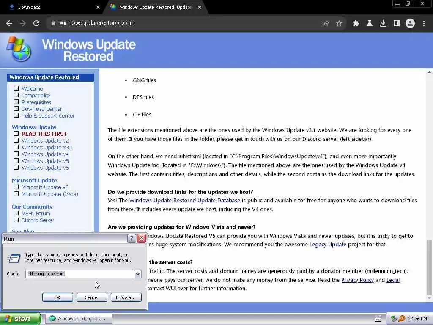This screenshot has height=325, width=433.
Task: Bookmark this page with the star icon
Action: [x=339, y=24]
